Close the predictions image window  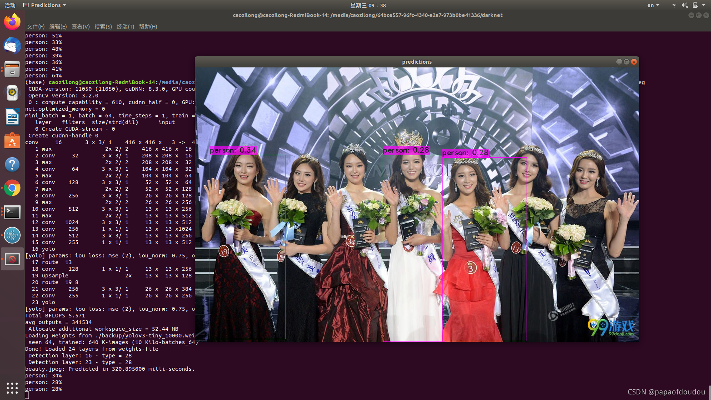pyautogui.click(x=634, y=62)
